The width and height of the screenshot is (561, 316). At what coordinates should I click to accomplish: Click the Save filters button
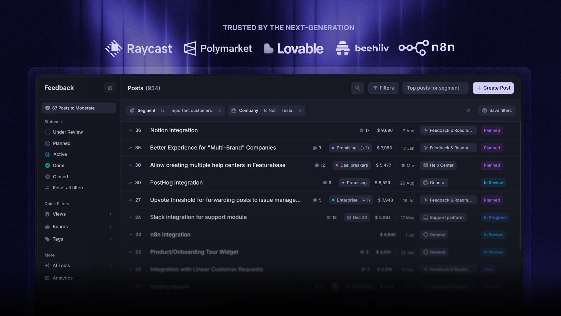pyautogui.click(x=496, y=110)
